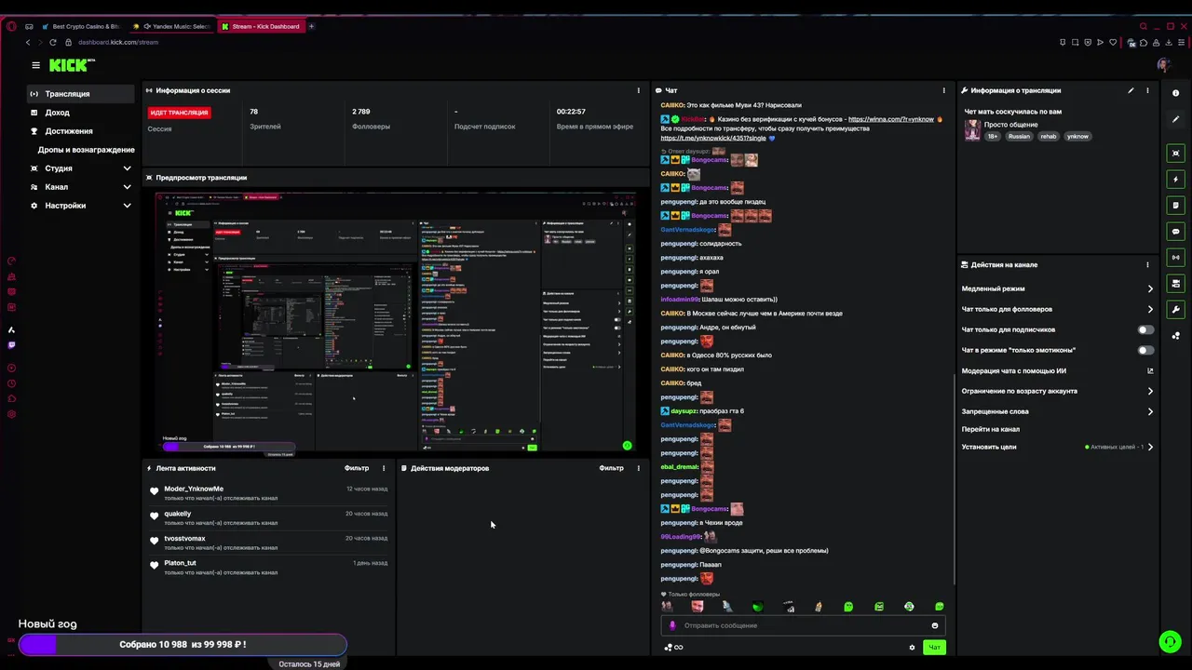This screenshot has height=670, width=1192.
Task: Toggle emotes-only chat mode switch
Action: (x=1145, y=350)
